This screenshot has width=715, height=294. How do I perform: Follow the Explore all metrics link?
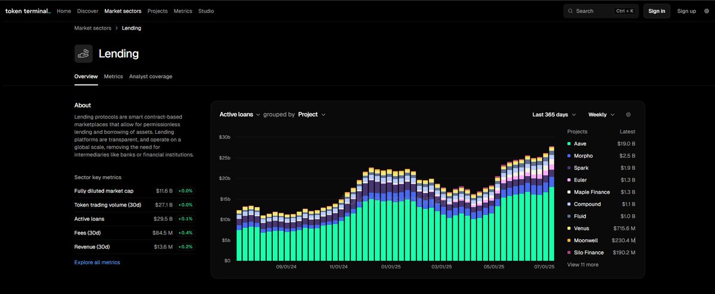point(97,262)
